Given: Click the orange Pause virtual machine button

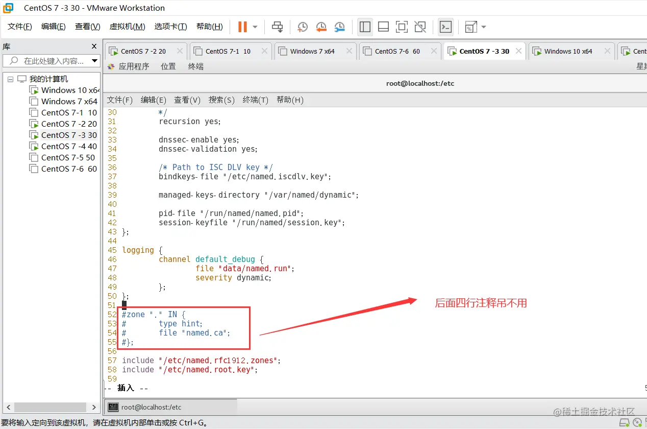Looking at the screenshot, I should (x=243, y=27).
